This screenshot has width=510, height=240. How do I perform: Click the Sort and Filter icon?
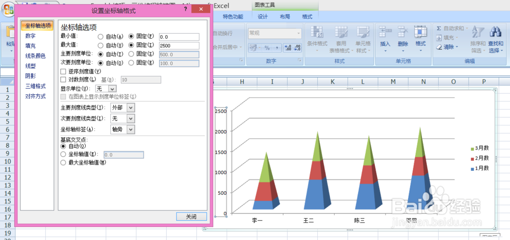click(478, 32)
